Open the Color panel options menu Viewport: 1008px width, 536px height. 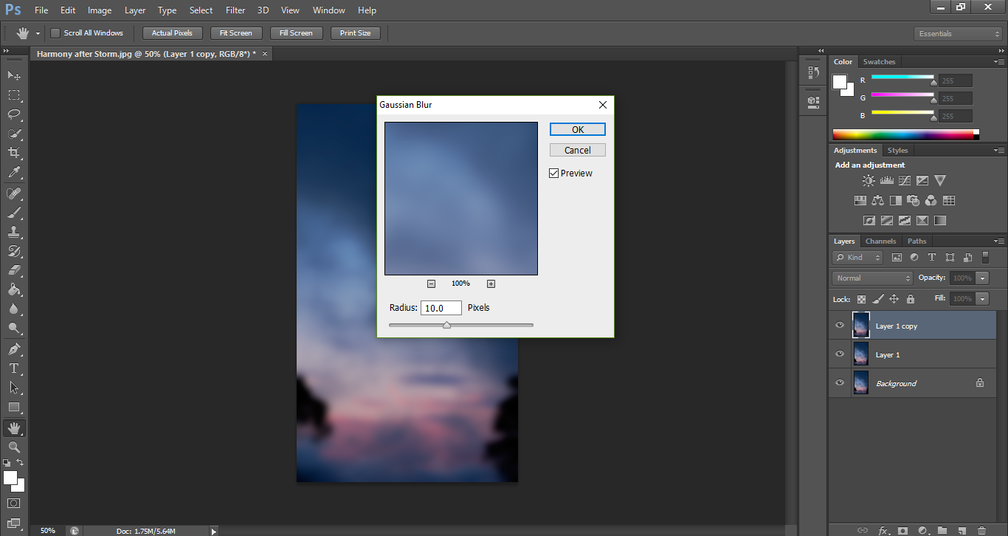click(998, 62)
